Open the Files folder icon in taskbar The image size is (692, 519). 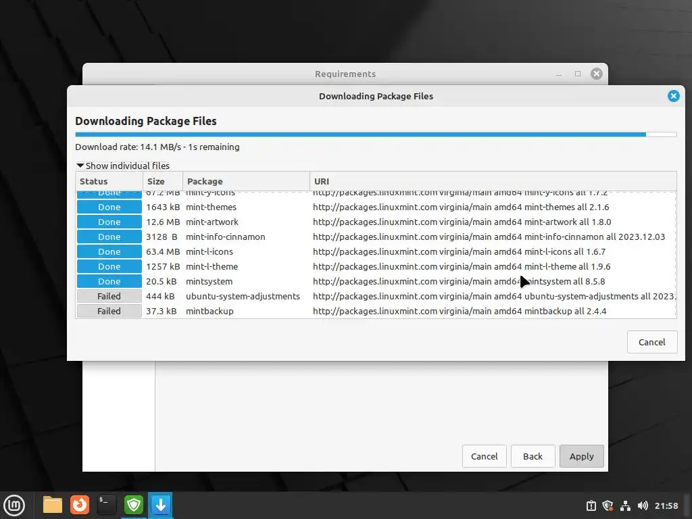pyautogui.click(x=53, y=505)
